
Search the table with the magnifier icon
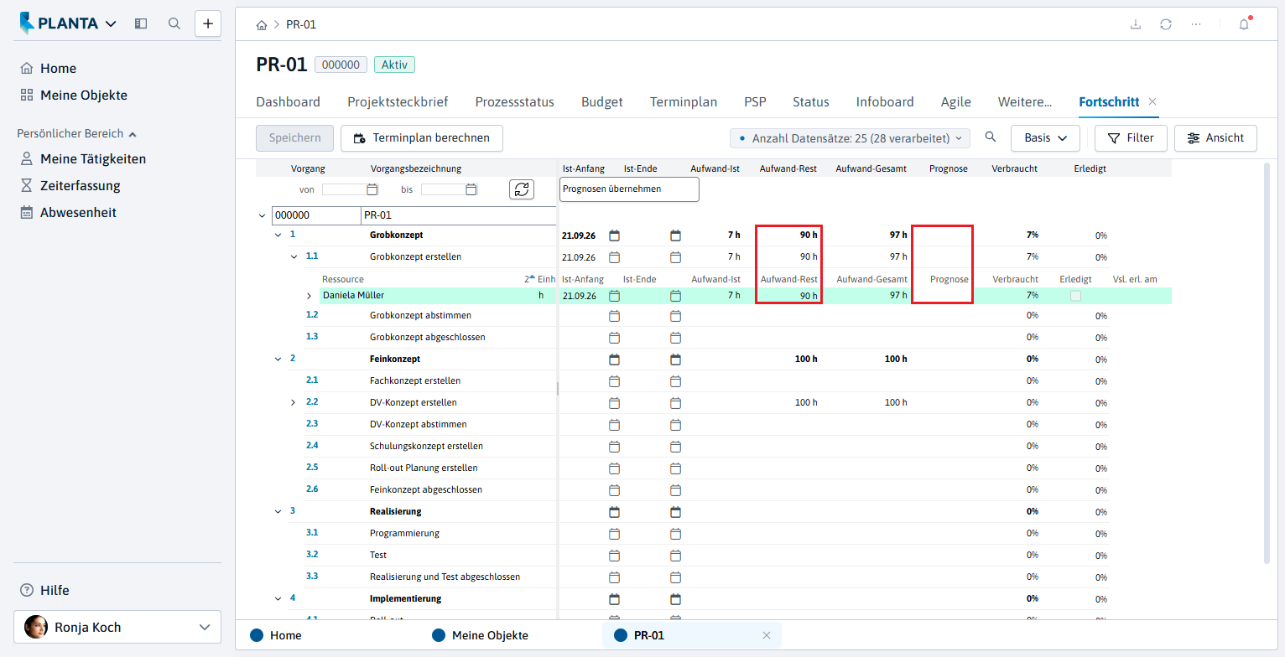pos(991,137)
